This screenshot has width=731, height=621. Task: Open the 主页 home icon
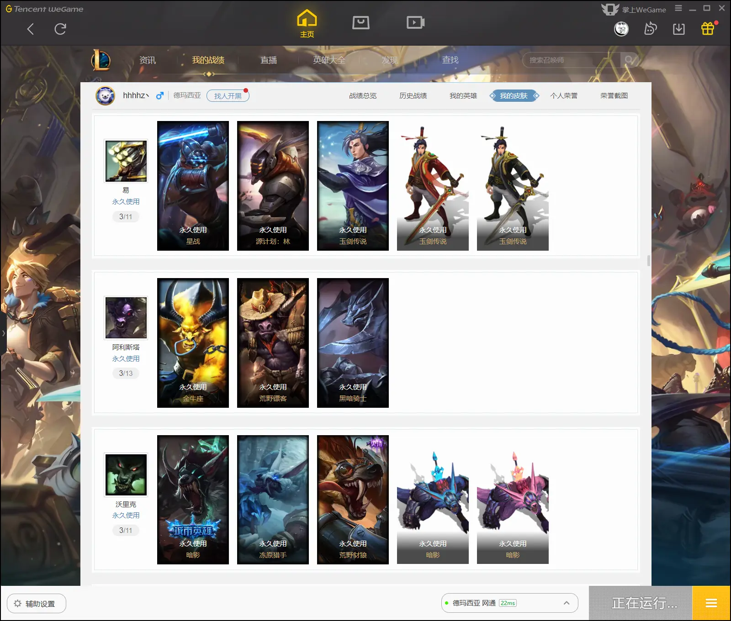pos(307,24)
